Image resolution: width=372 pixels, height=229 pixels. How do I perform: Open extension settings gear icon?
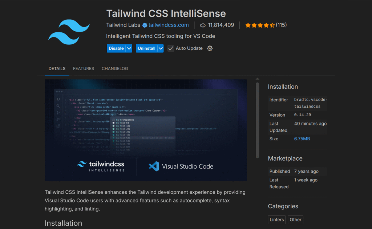210,48
